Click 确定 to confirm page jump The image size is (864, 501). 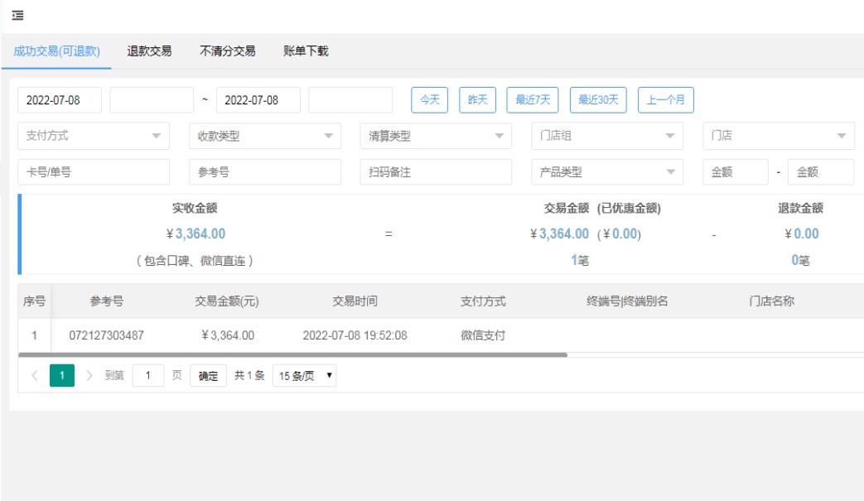208,376
